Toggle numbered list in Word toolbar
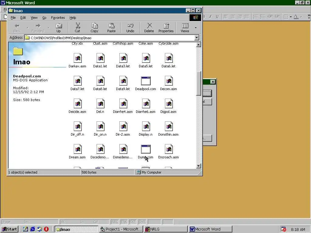Screen dimensions: 311x233 (x=256, y=17)
